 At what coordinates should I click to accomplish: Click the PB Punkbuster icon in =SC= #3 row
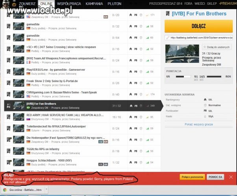[136, 49]
